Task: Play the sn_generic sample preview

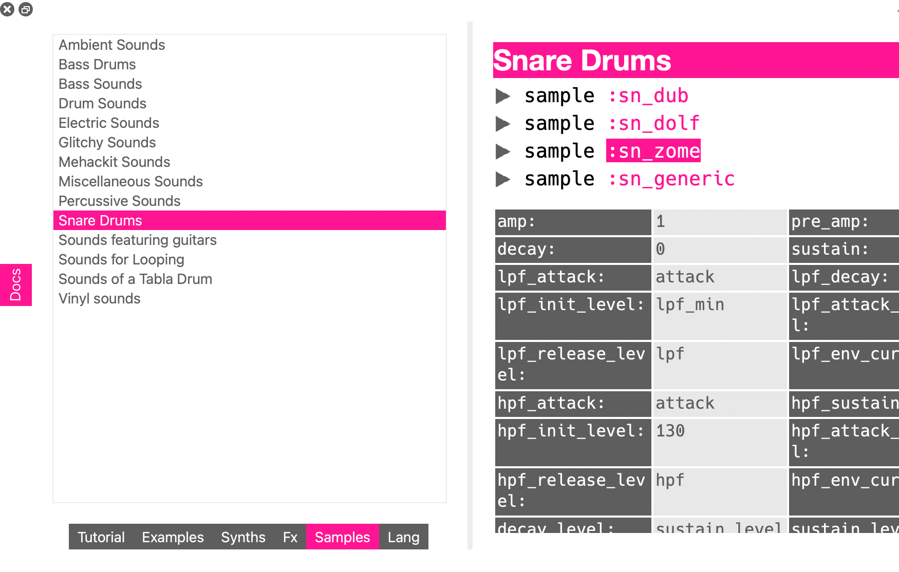Action: coord(502,179)
